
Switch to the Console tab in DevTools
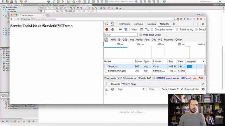pyautogui.click(x=138, y=24)
